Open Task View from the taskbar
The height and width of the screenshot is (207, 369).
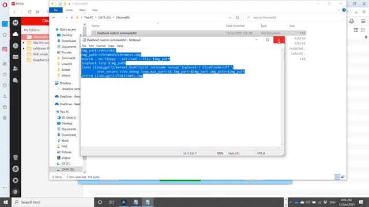[111, 202]
